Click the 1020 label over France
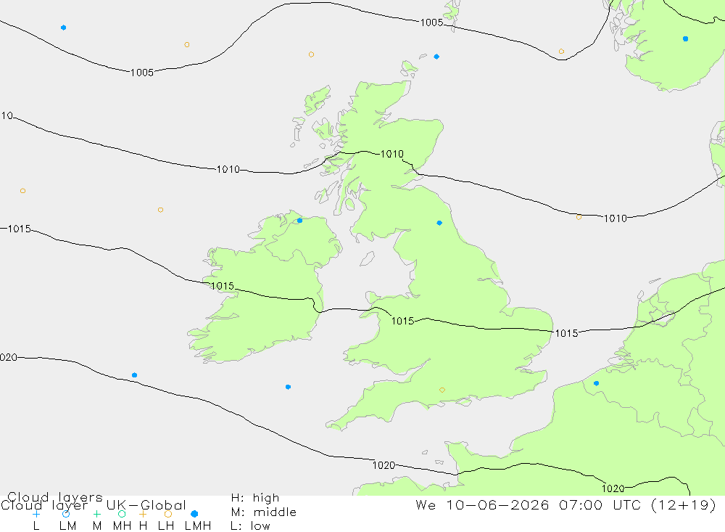Image resolution: width=725 pixels, height=532 pixels. pos(613,488)
